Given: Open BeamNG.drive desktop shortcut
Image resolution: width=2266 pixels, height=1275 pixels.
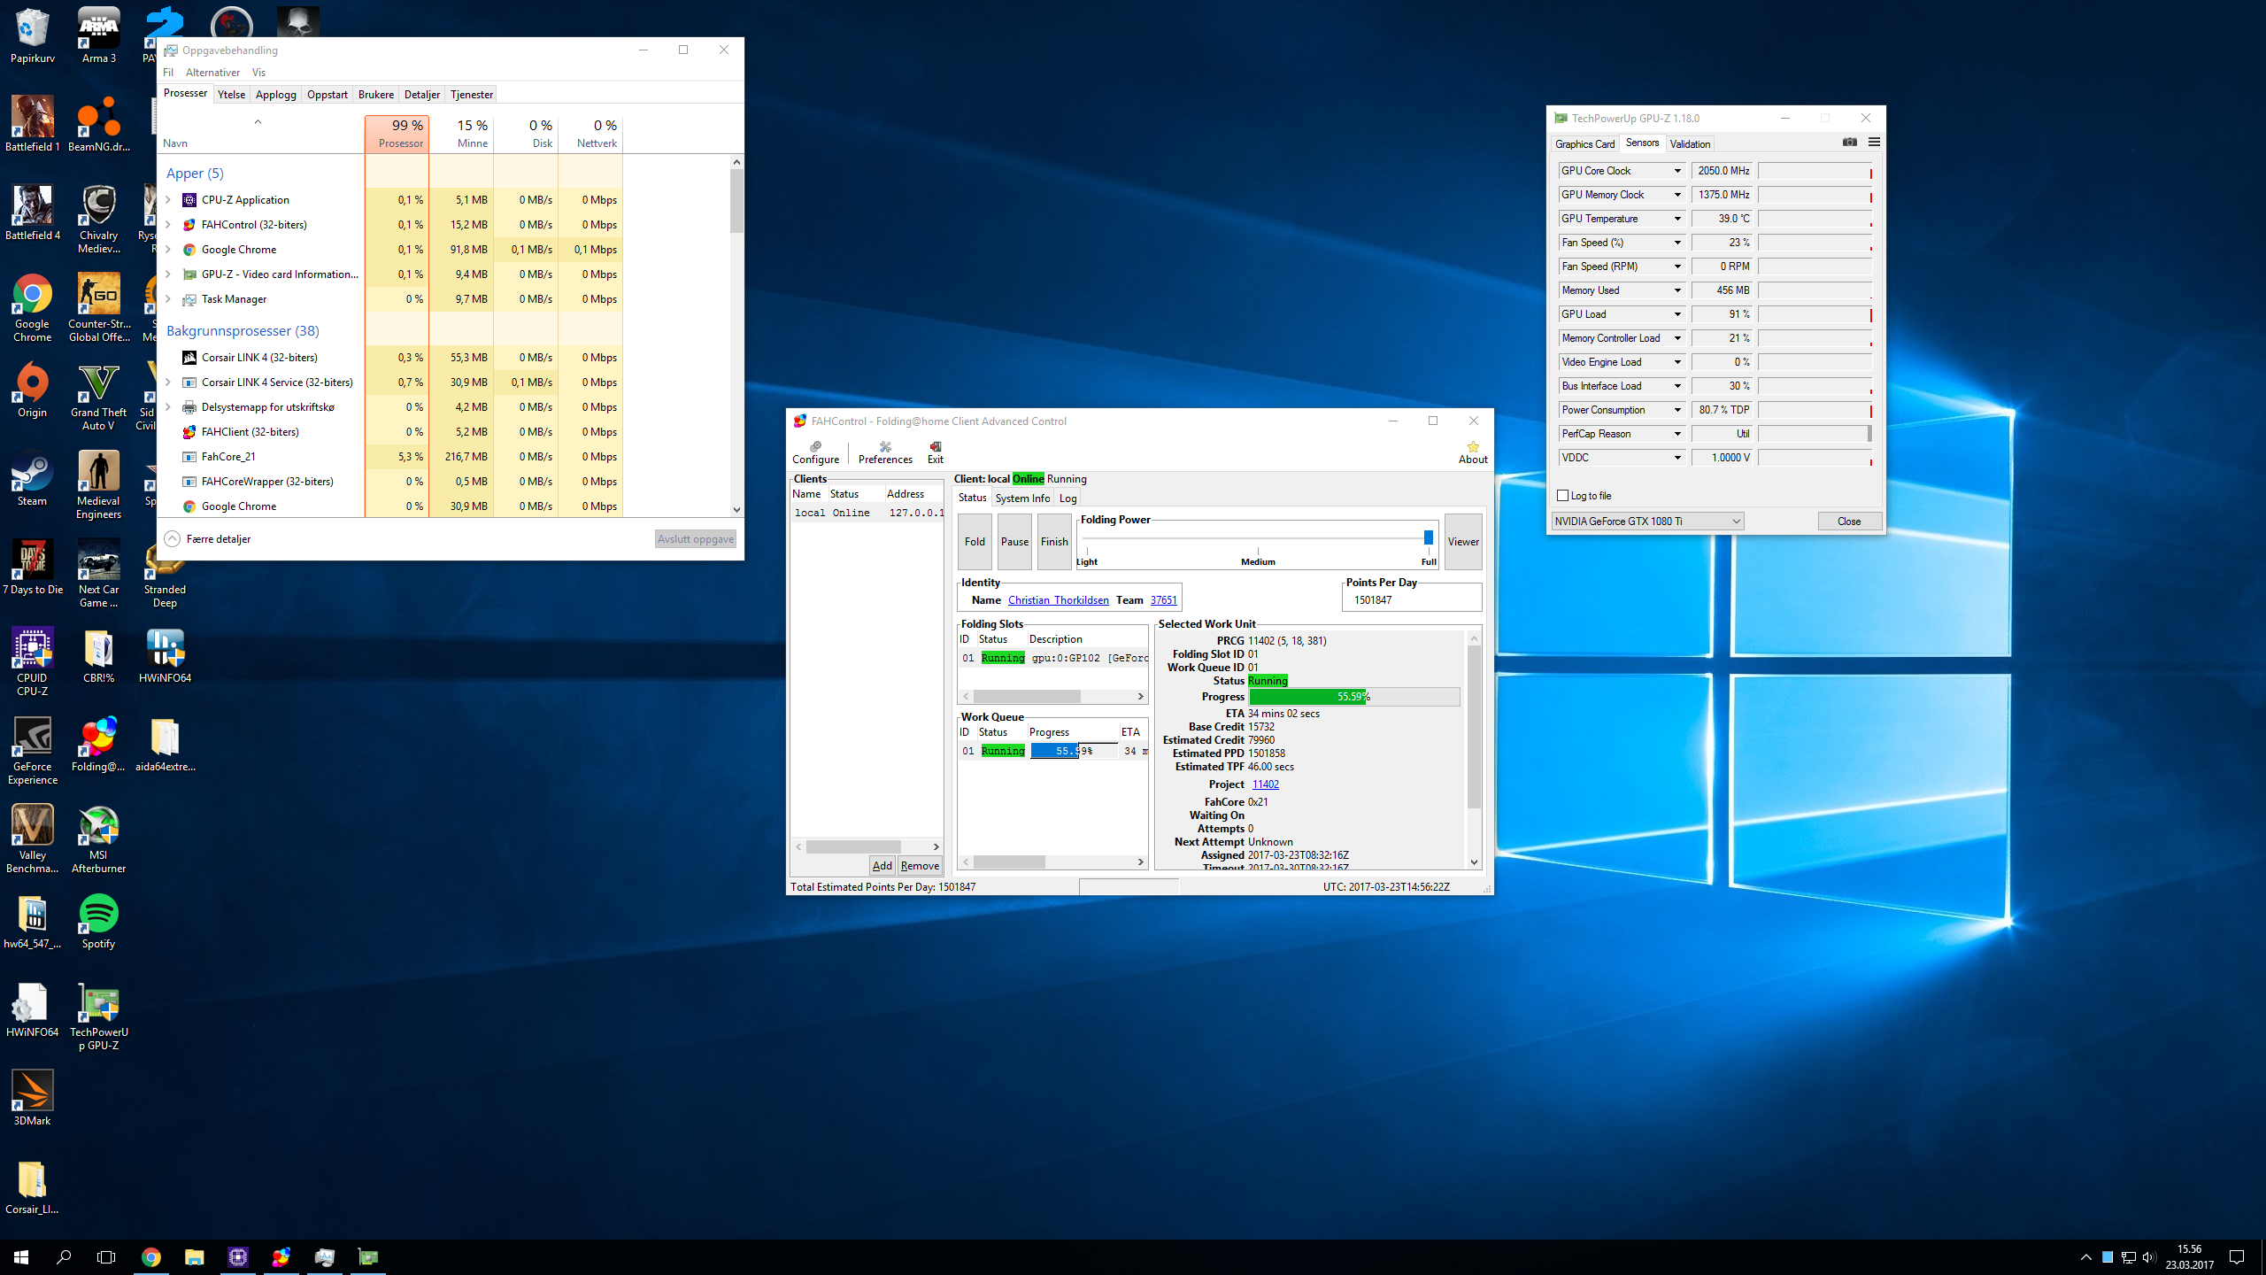Looking at the screenshot, I should 98,124.
